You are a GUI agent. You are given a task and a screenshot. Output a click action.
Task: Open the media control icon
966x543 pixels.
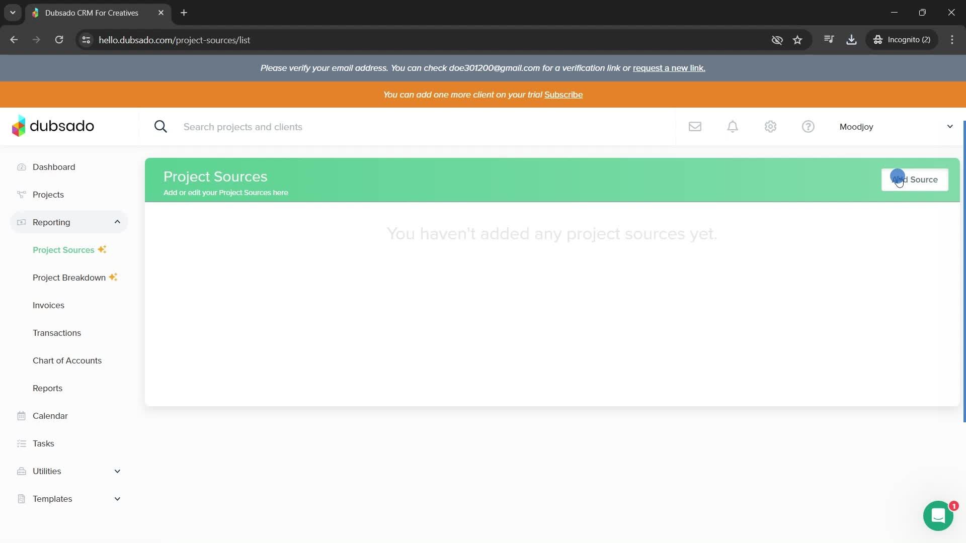(829, 39)
